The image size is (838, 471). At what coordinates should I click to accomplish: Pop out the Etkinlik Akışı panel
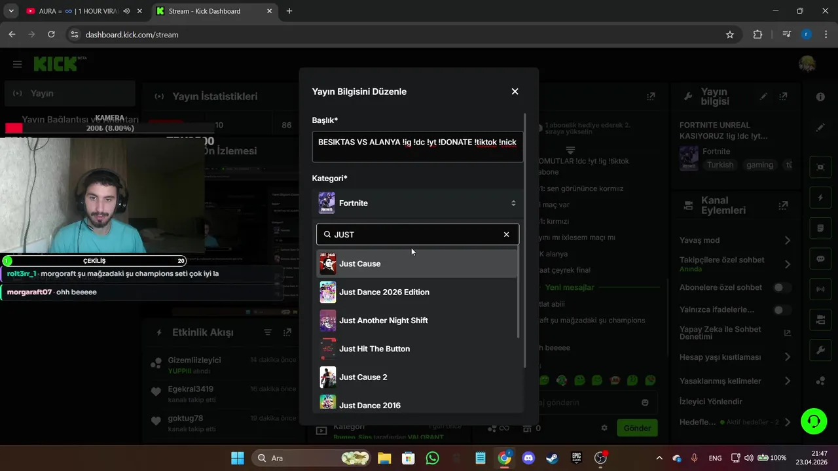[287, 332]
